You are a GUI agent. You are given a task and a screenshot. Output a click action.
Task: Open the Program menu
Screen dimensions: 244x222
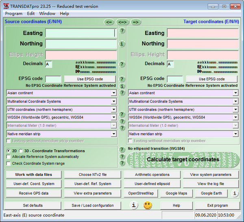14,13
